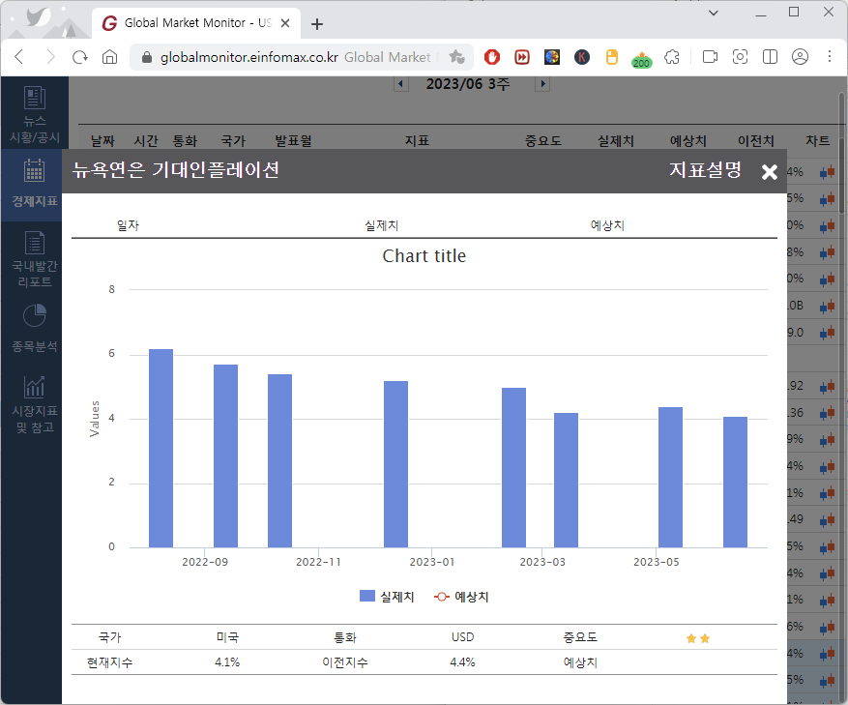Click the 2023/06 3주 week label
This screenshot has height=705, width=848.
pos(468,84)
